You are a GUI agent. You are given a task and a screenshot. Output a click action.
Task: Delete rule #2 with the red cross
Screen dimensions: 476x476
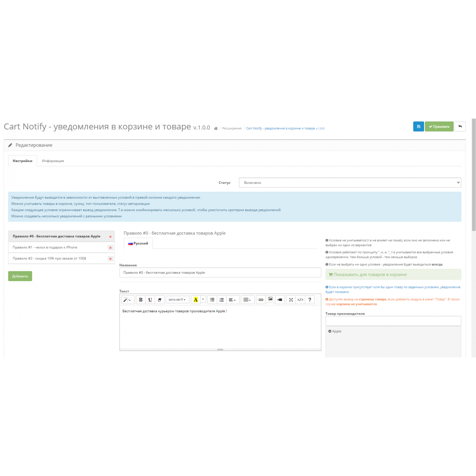point(110,259)
